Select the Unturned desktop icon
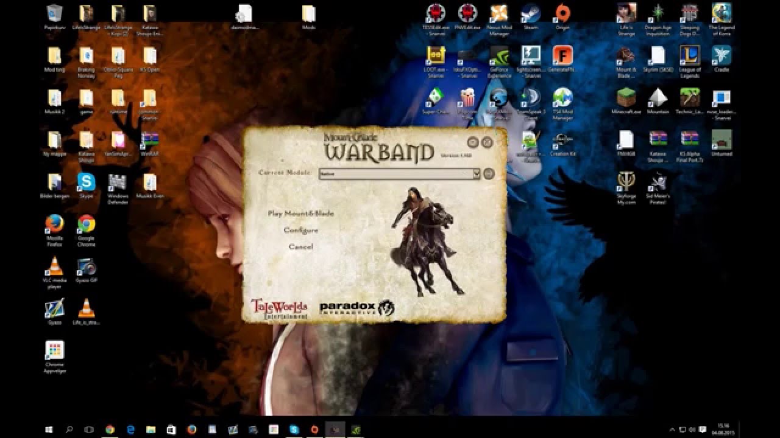The height and width of the screenshot is (438, 780). (721, 143)
